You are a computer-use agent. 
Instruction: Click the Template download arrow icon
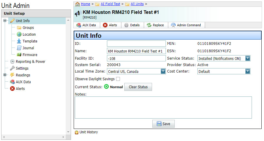pos(19,41)
